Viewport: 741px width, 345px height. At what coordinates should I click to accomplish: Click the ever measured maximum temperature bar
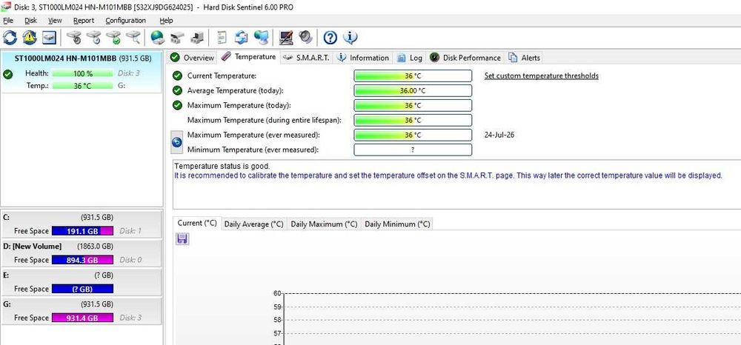pos(413,135)
